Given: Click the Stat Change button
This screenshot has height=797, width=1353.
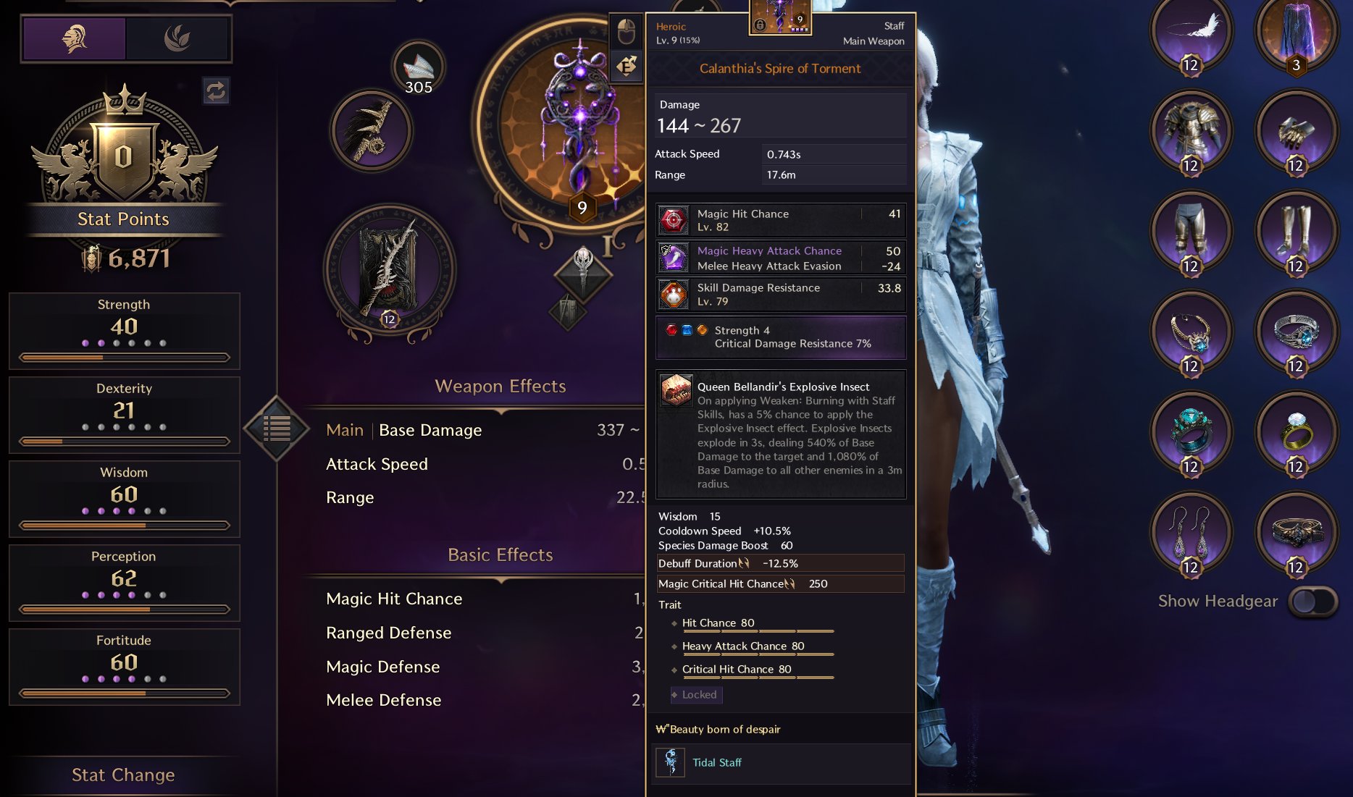Looking at the screenshot, I should (123, 775).
